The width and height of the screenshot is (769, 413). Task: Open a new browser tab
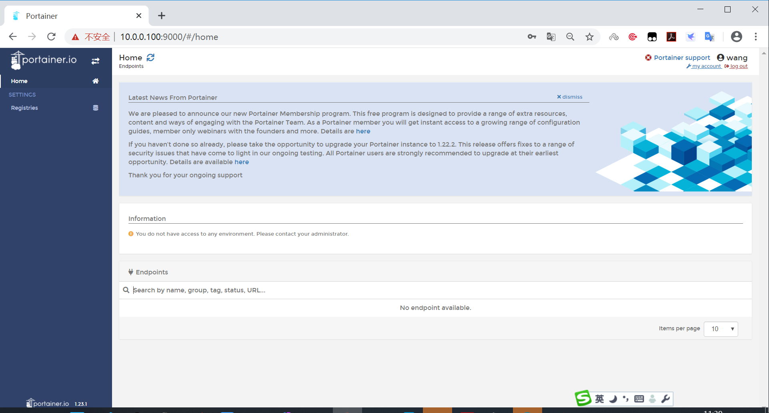click(x=162, y=16)
